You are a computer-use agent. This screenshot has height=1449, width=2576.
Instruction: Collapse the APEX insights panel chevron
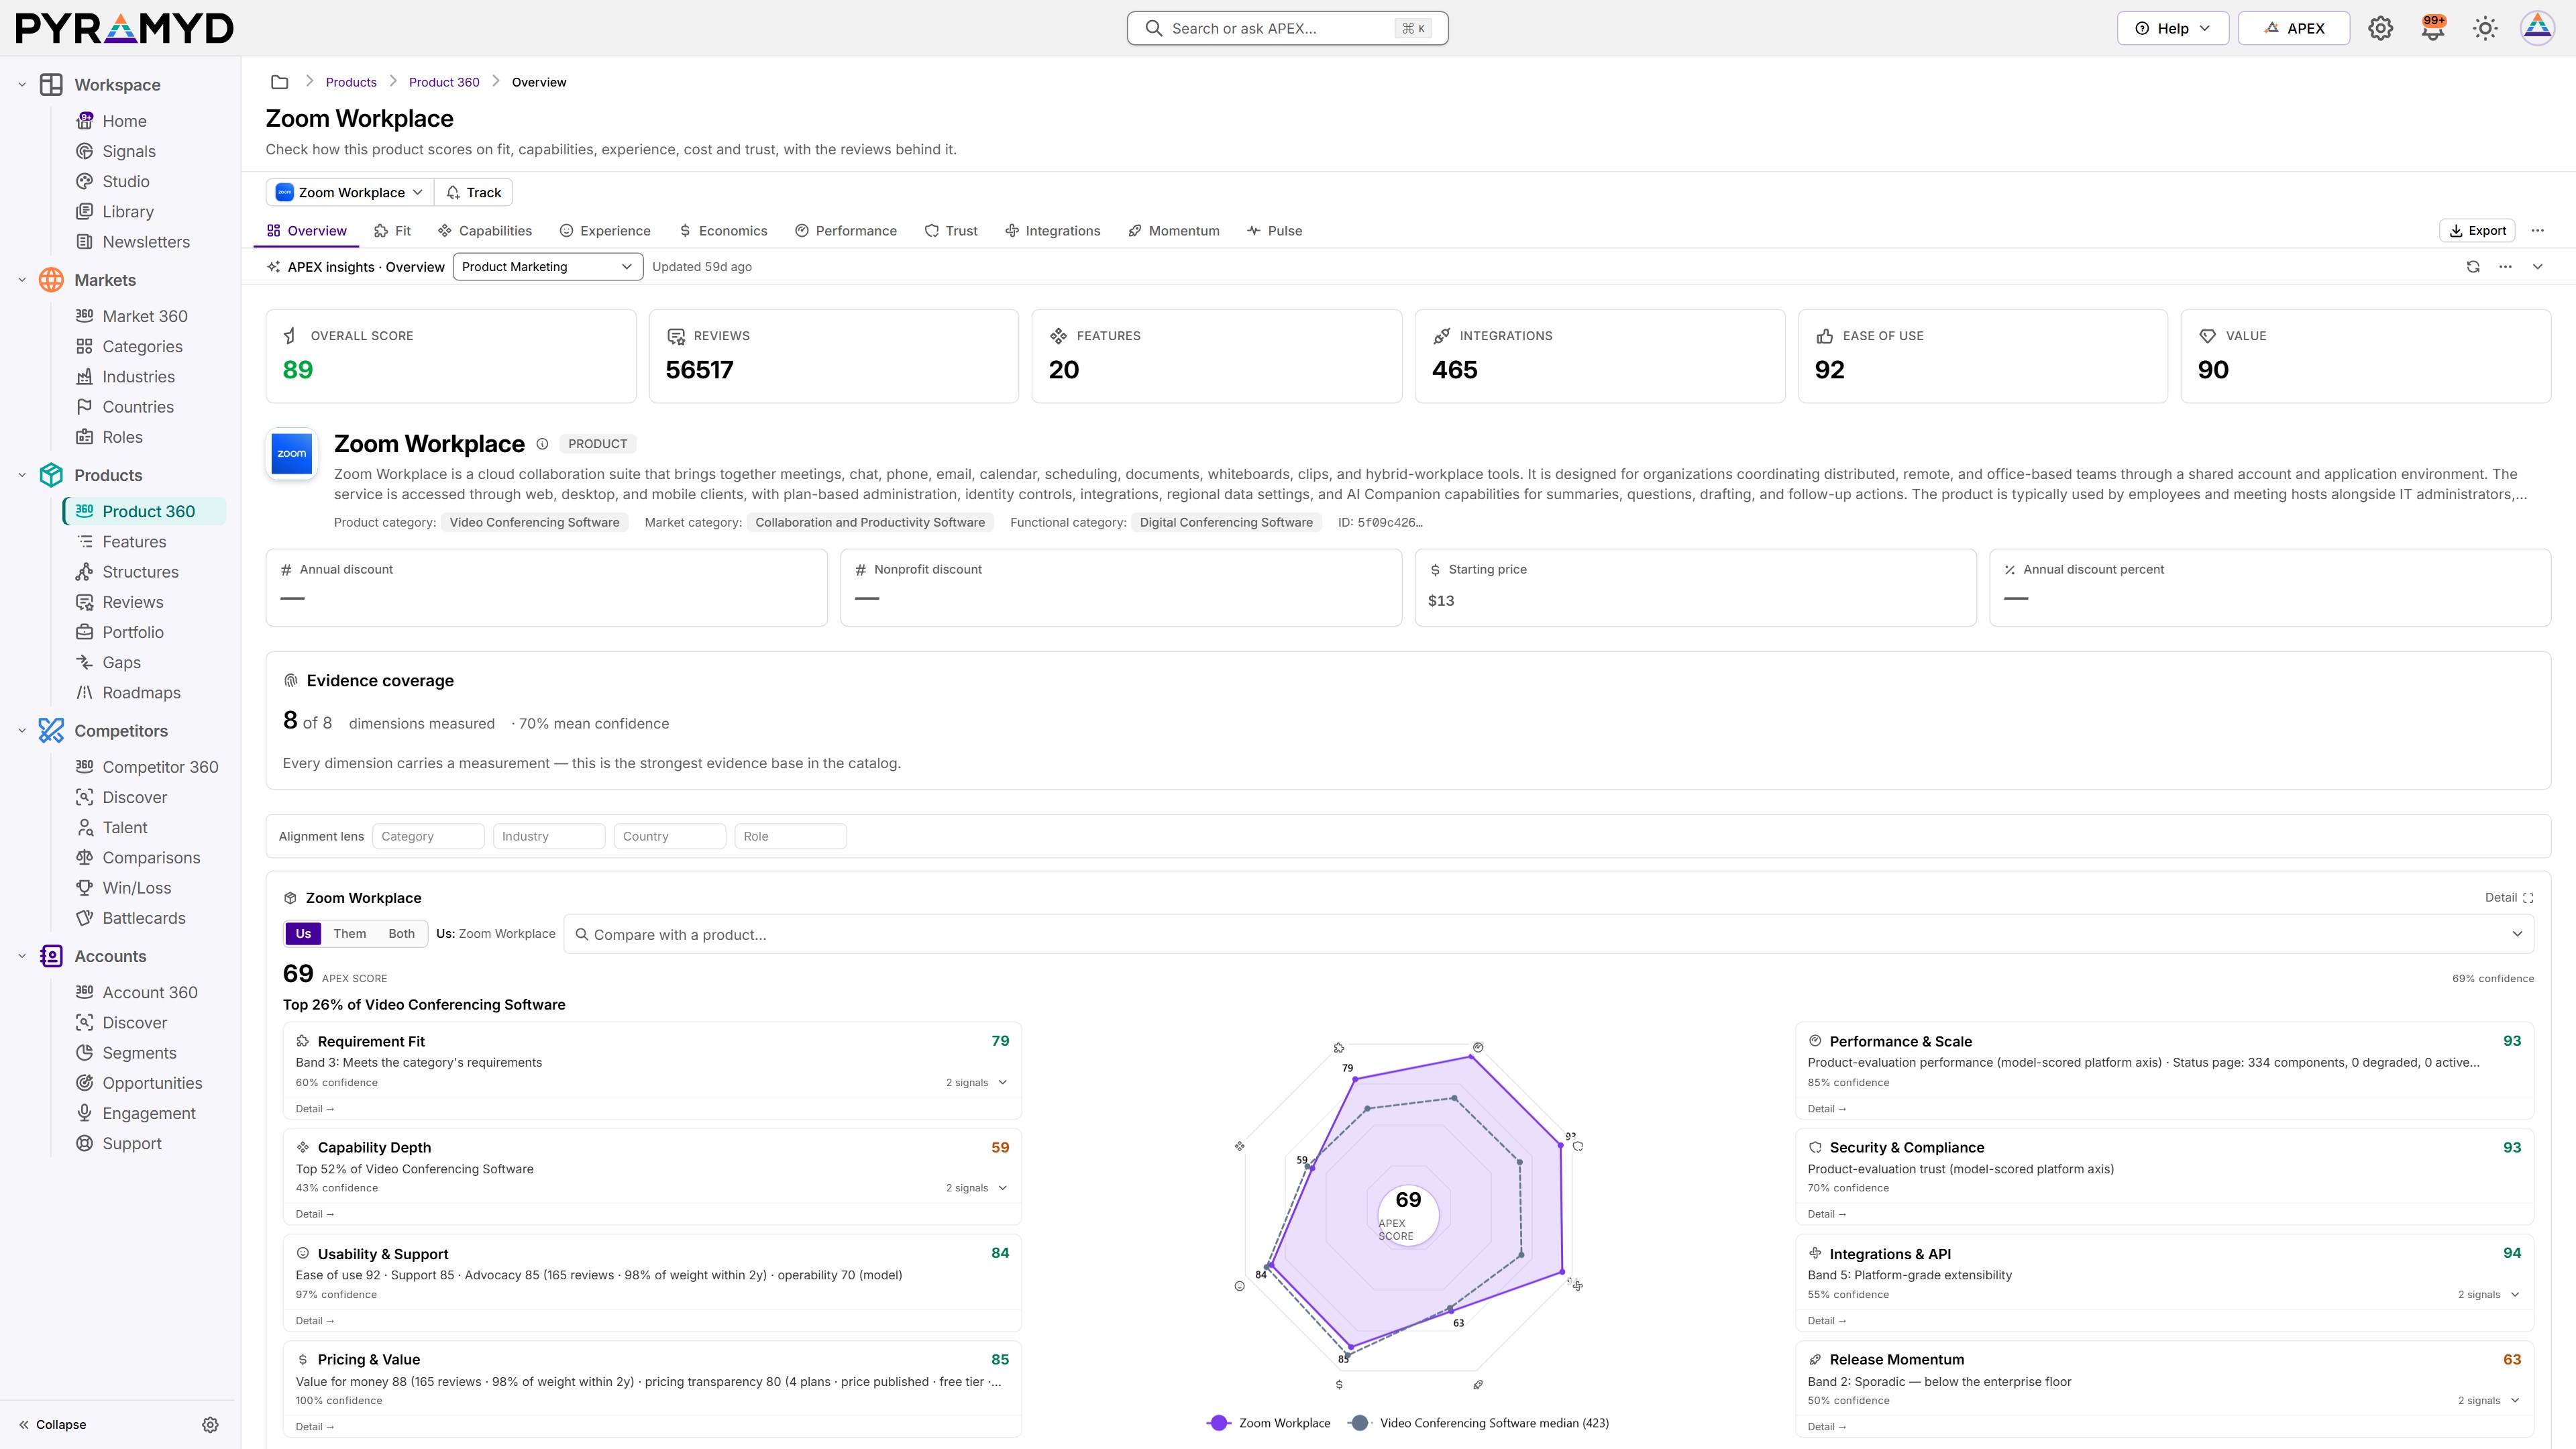2537,267
